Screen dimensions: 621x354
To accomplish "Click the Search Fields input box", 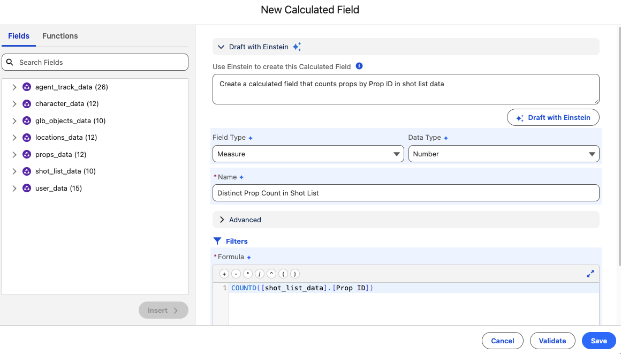I will point(102,62).
